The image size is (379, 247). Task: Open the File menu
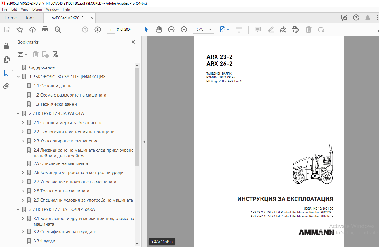(x=5, y=9)
